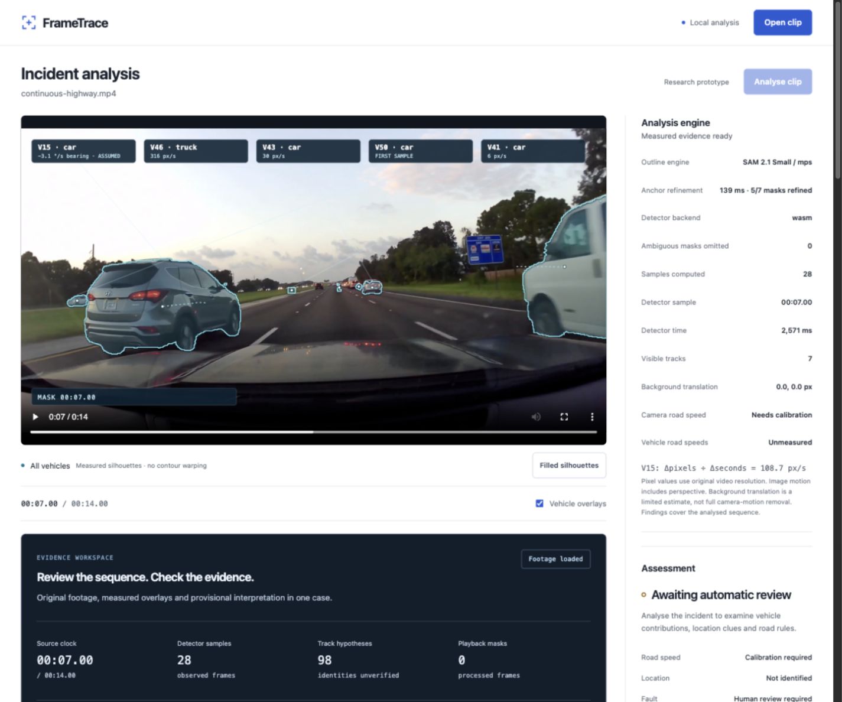Click the '139 ms · 5/7 masks refined' value
This screenshot has height=702, width=842.
(x=765, y=190)
